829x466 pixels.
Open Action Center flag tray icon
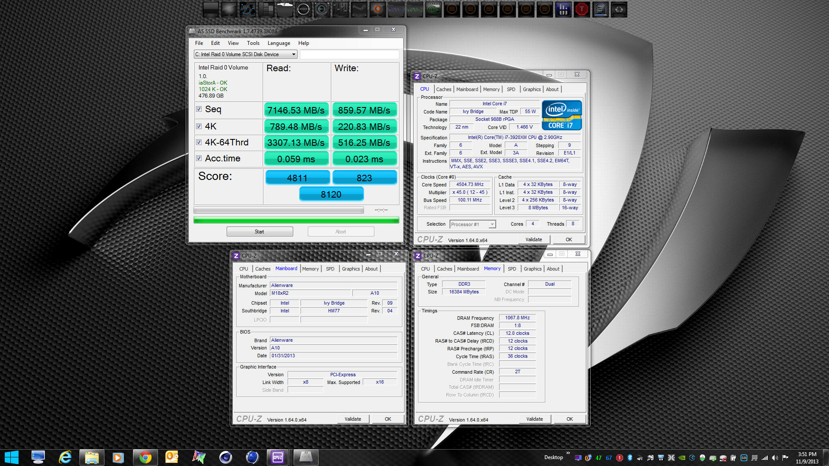click(785, 458)
